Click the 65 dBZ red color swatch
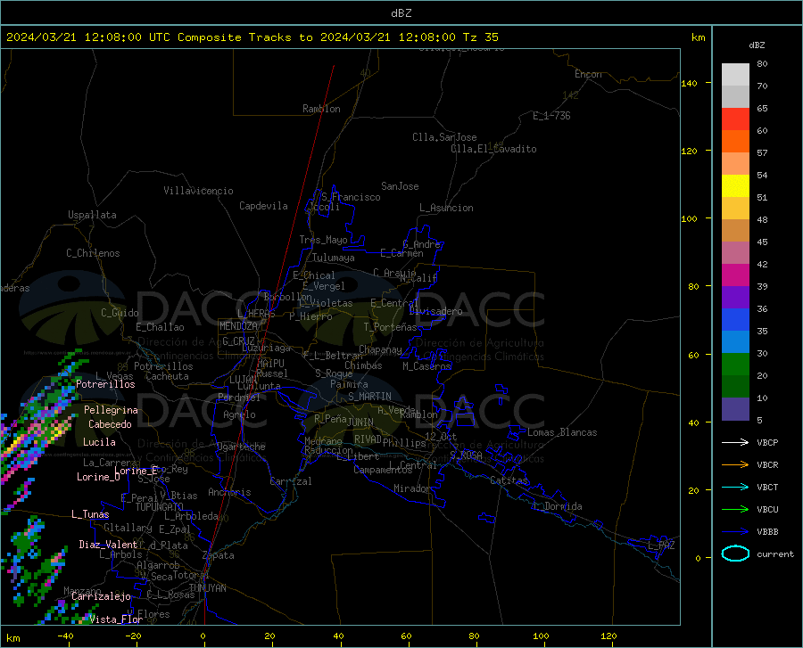 pyautogui.click(x=735, y=119)
